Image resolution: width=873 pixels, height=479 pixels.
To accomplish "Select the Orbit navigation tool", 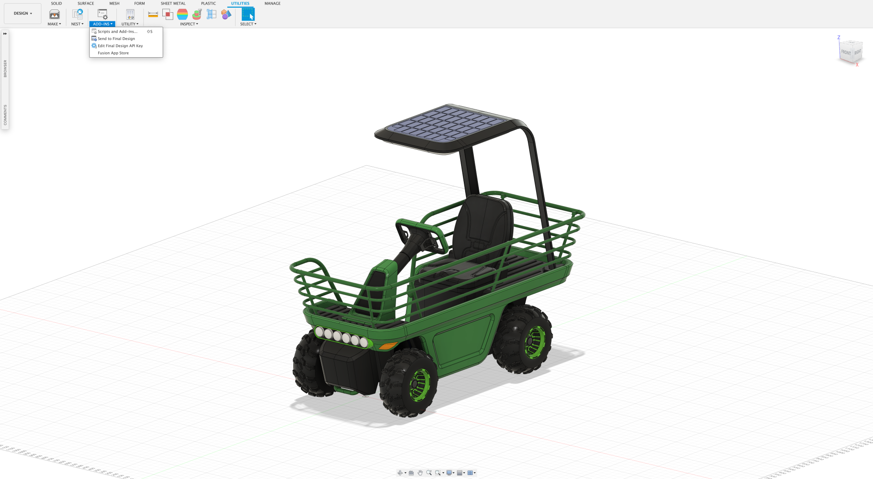I will [x=400, y=473].
